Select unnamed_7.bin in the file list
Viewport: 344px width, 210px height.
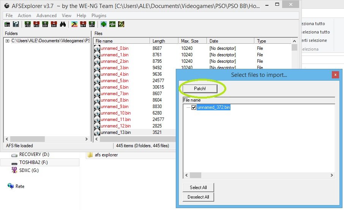(x=115, y=94)
